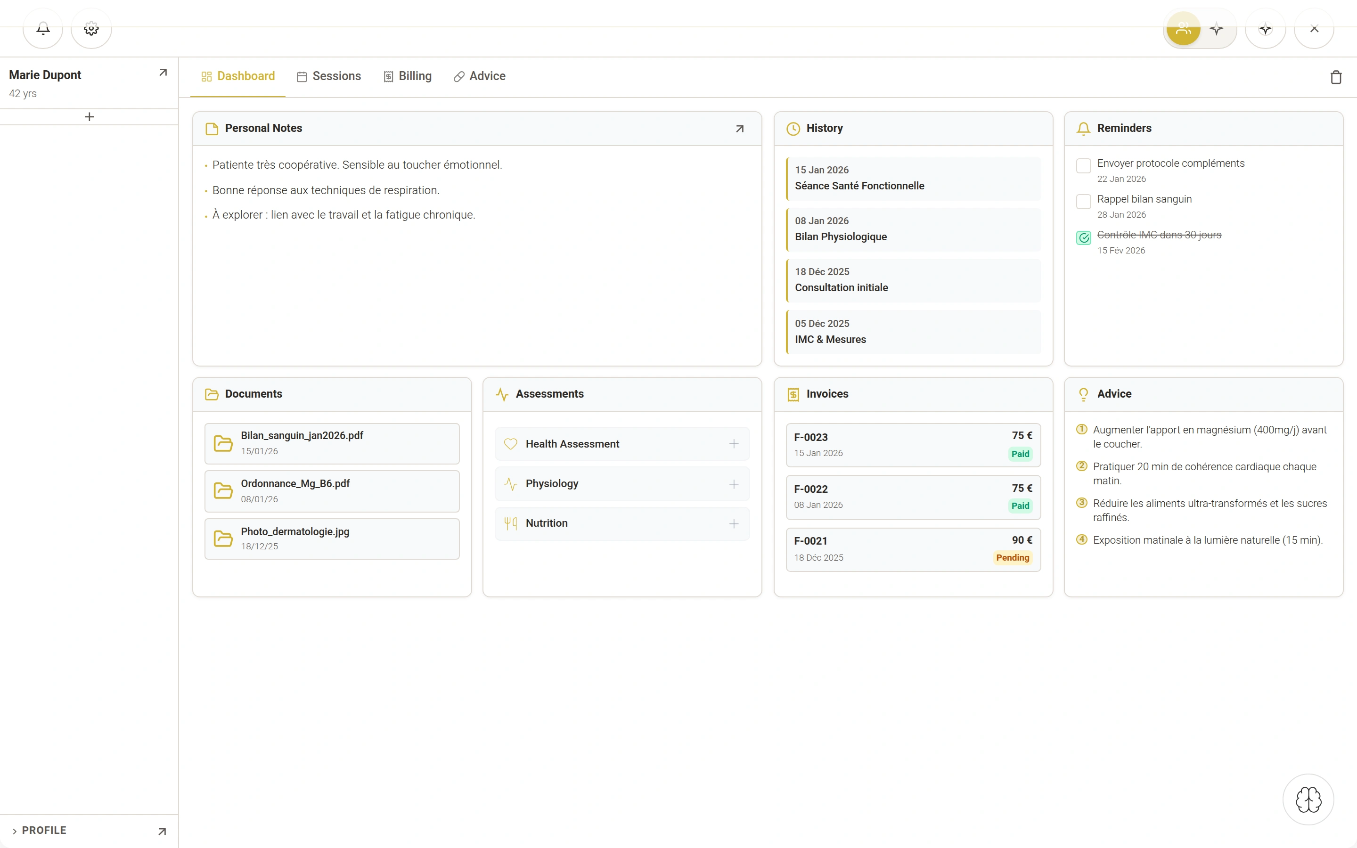1357x848 pixels.
Task: Delete patient with the trash icon
Action: pyautogui.click(x=1336, y=77)
